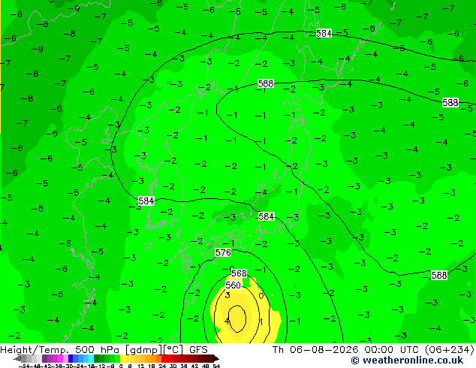
Task: Select the 568 contour label
Action: coord(239,273)
